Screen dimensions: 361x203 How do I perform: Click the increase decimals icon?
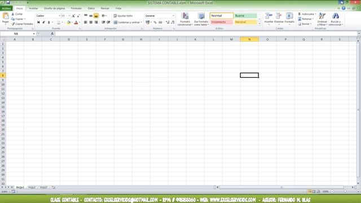168,23
